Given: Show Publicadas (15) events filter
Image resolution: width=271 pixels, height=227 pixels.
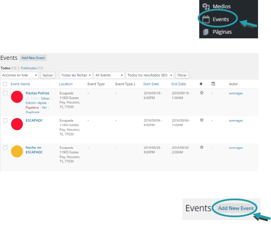Looking at the screenshot, I should 32,68.
